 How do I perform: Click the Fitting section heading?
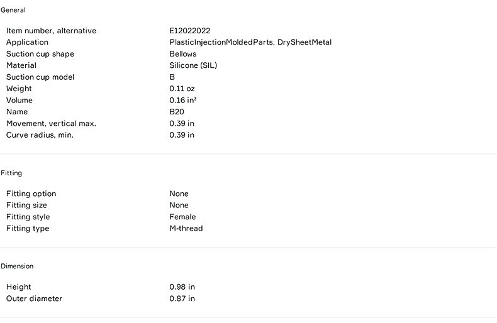point(11,173)
